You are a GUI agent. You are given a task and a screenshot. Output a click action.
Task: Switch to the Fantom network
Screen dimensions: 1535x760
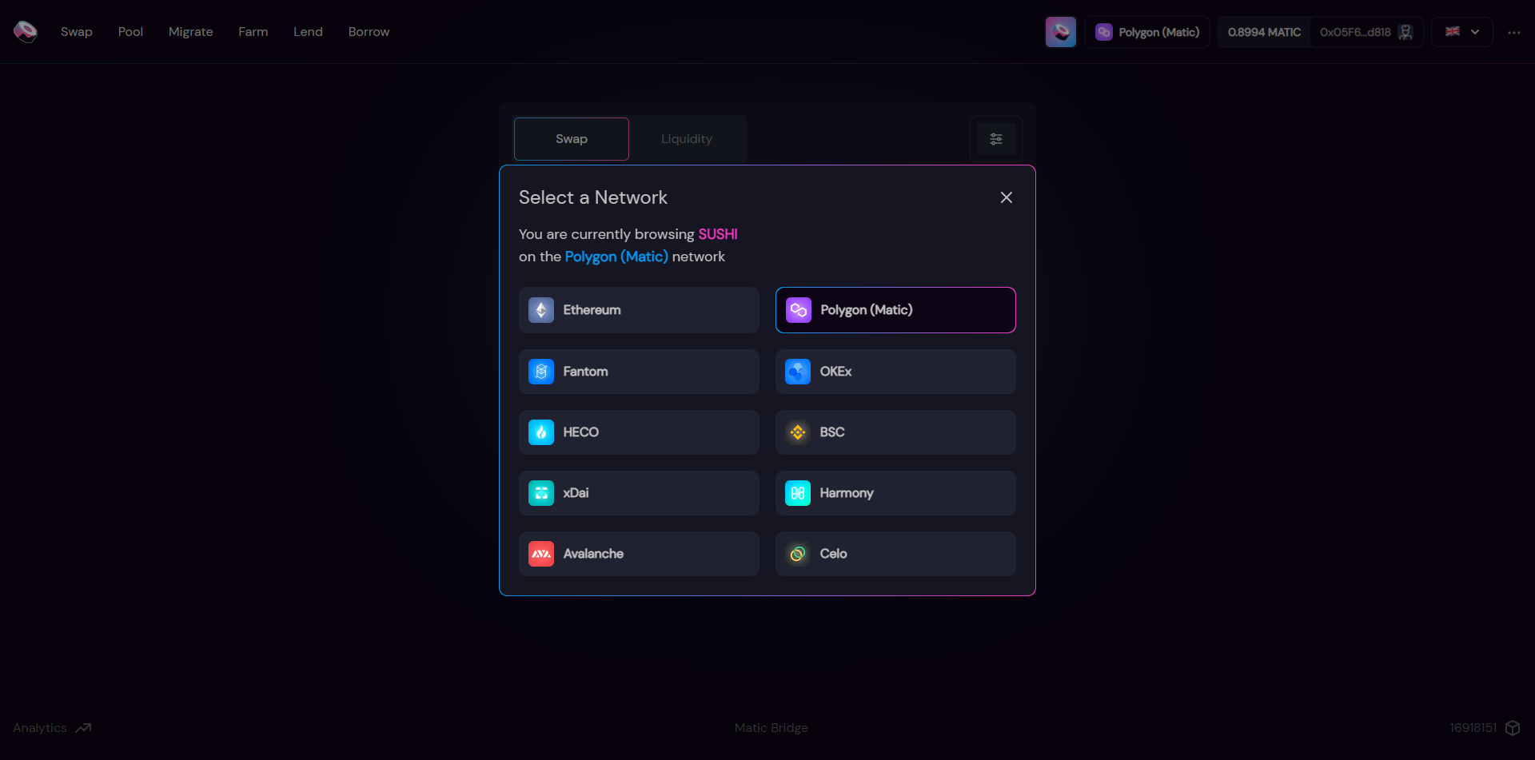tap(639, 372)
